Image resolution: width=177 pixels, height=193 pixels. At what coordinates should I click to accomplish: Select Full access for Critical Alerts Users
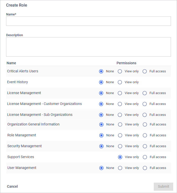point(145,71)
